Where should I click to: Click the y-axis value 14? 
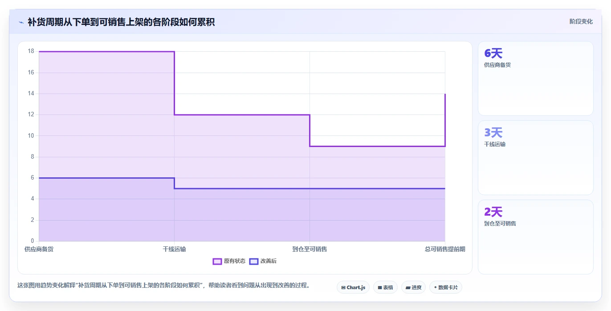pyautogui.click(x=31, y=94)
